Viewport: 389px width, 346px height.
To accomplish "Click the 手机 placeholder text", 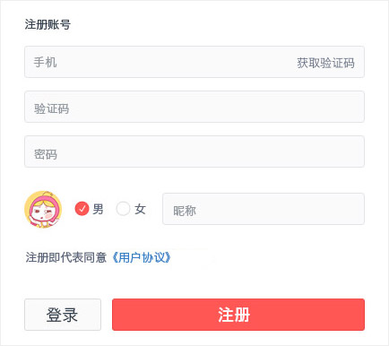I will coord(45,62).
